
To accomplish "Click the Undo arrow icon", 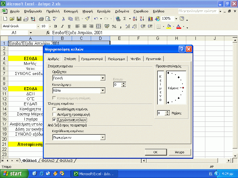I will pos(96,19).
